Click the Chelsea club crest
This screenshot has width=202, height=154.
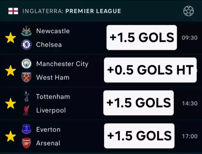coord(26,45)
